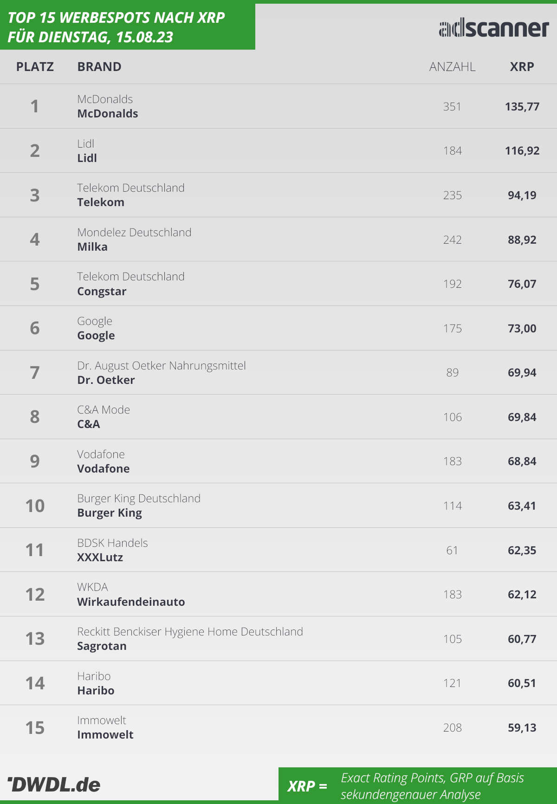The height and width of the screenshot is (804, 557).
Task: Click the XXXLutz brand name
Action: click(x=100, y=558)
